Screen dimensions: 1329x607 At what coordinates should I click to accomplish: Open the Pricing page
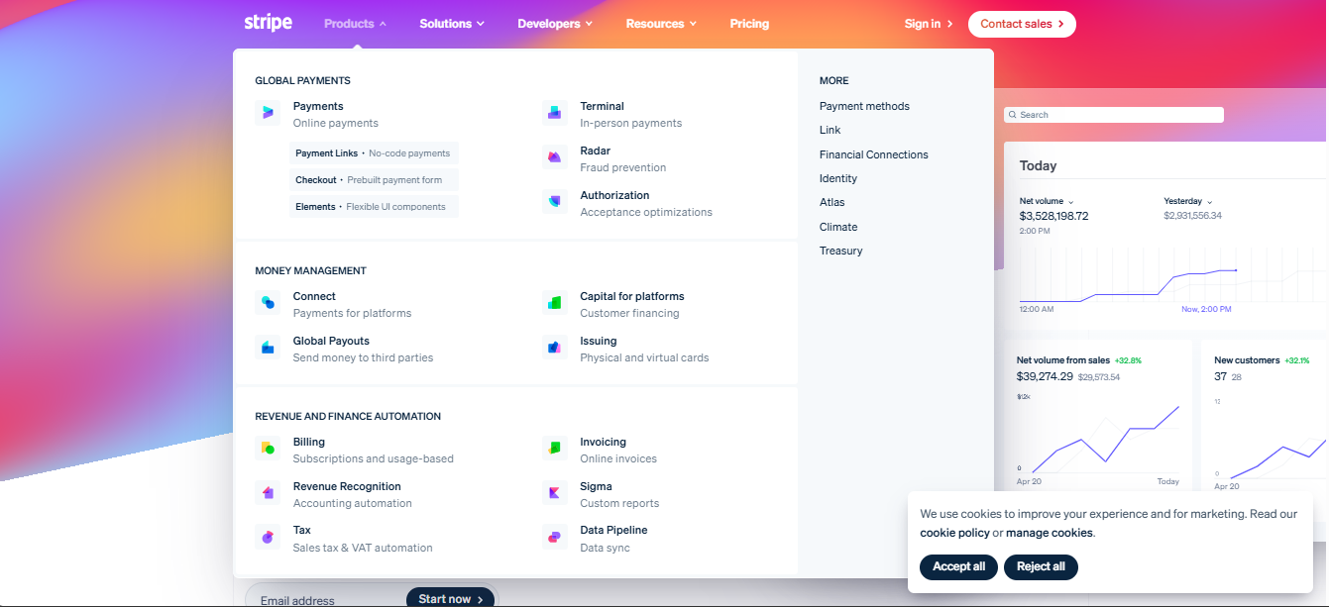click(x=749, y=24)
